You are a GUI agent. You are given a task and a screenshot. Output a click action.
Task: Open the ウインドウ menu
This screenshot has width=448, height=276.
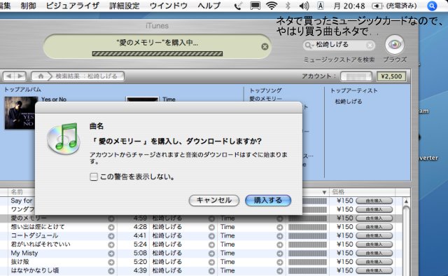169,6
